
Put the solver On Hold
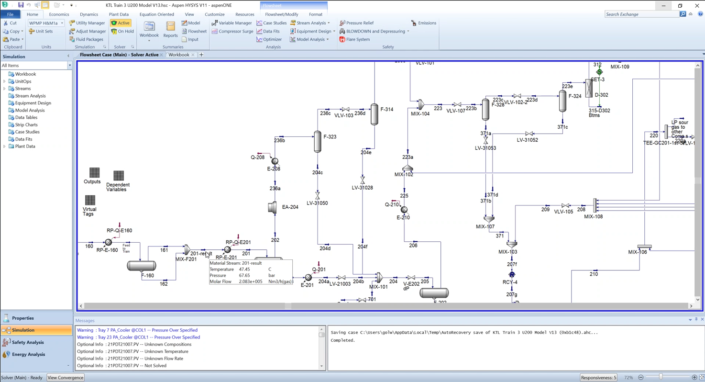(x=122, y=31)
